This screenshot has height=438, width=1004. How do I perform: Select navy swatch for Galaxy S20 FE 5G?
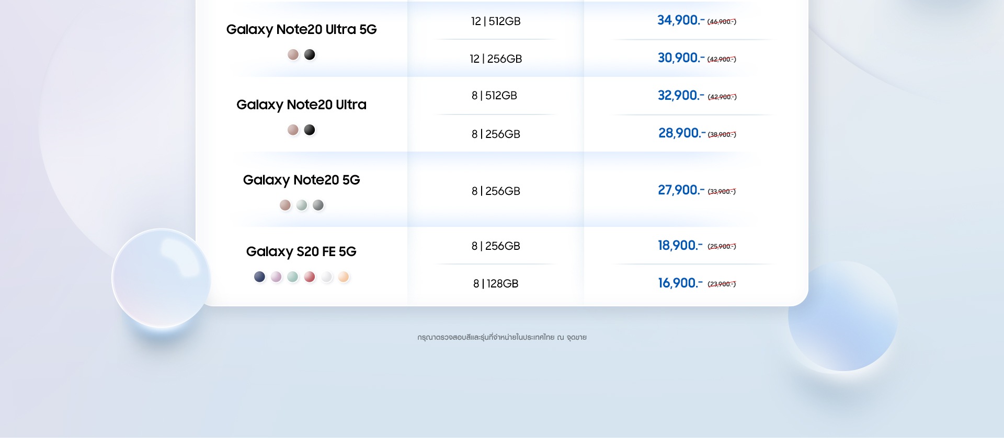(259, 276)
